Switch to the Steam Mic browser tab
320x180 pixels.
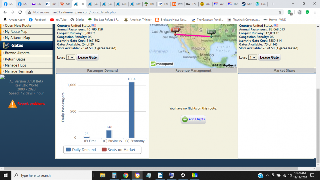point(246,4)
